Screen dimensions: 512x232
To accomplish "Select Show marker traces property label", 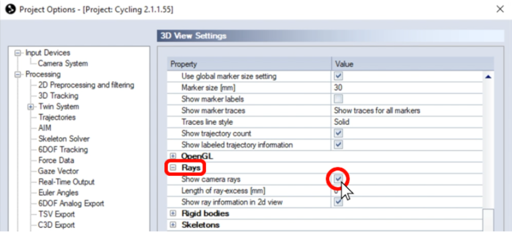I will click(213, 111).
